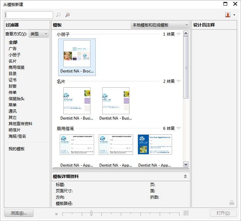The height and width of the screenshot is (221, 241).
Task: Collapse the 小册子 results group
Action: pyautogui.click(x=179, y=34)
